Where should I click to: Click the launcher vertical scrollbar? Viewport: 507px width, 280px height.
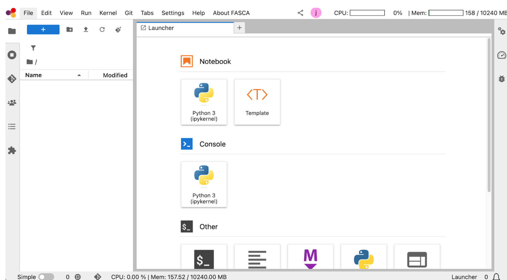coord(489,115)
